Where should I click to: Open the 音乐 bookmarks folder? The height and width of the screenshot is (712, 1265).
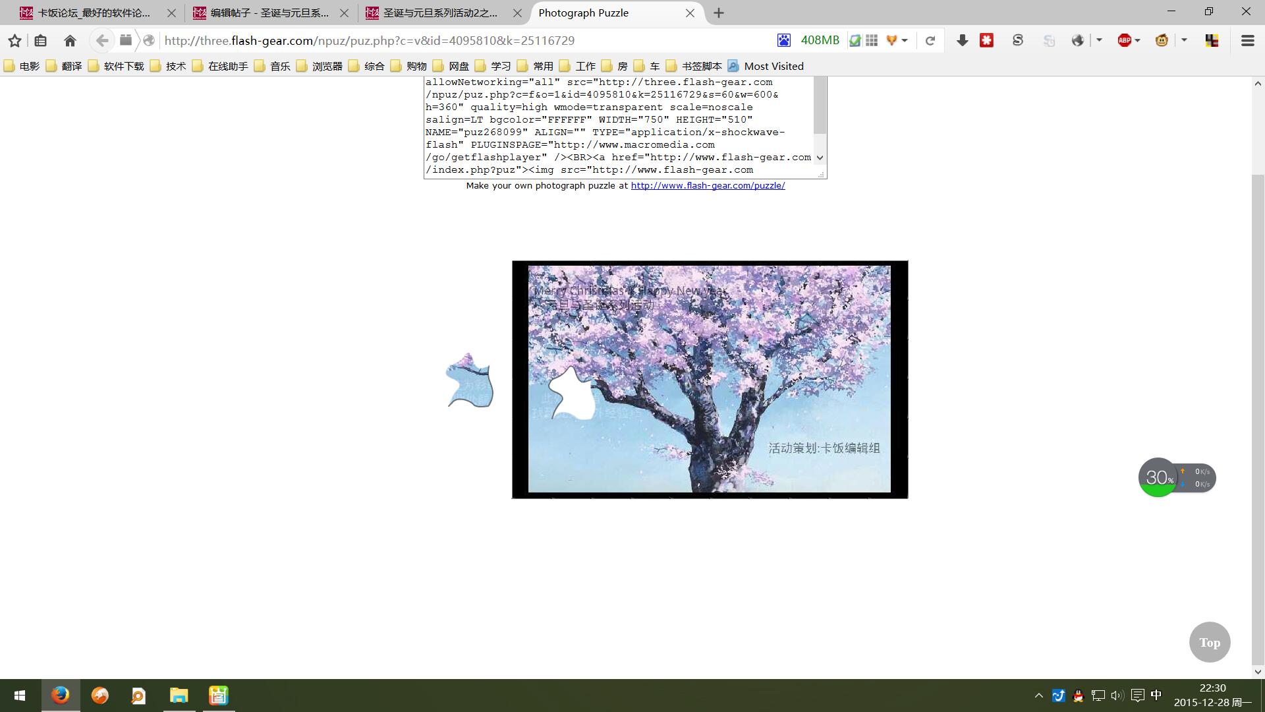click(x=272, y=66)
